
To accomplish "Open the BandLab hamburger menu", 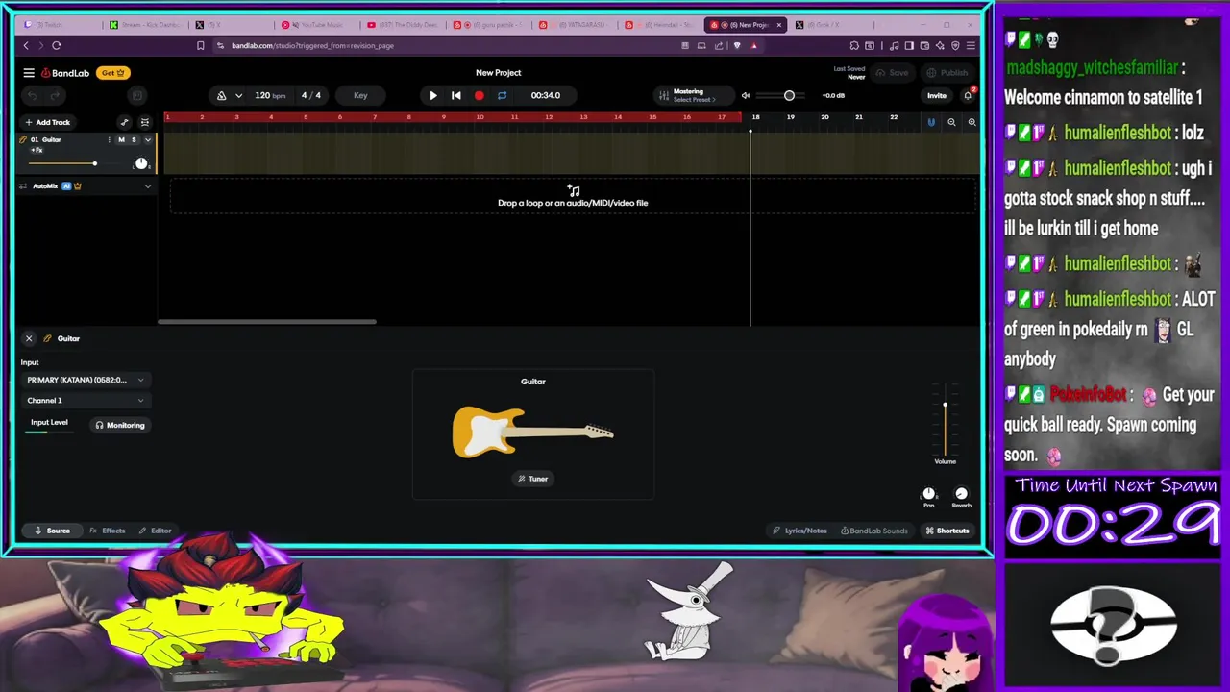I will 29,73.
